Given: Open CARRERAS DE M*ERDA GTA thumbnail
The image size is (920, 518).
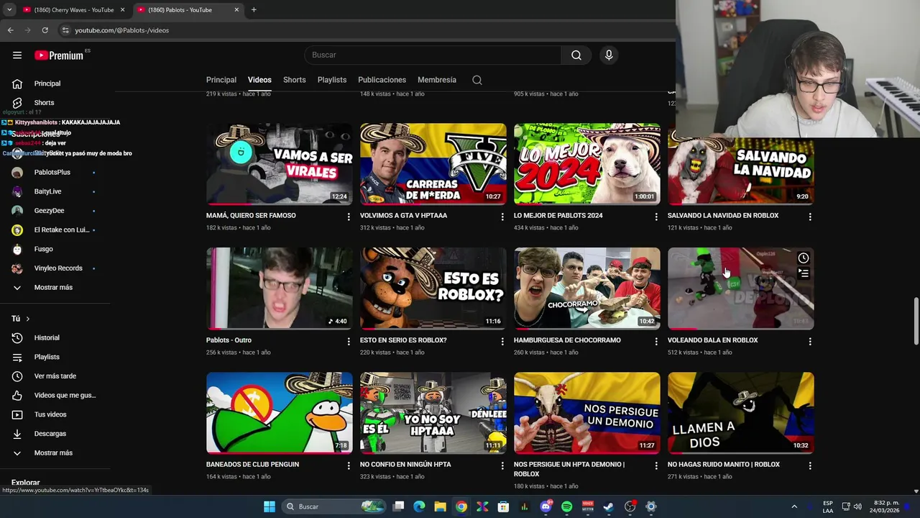Looking at the screenshot, I should click(433, 164).
